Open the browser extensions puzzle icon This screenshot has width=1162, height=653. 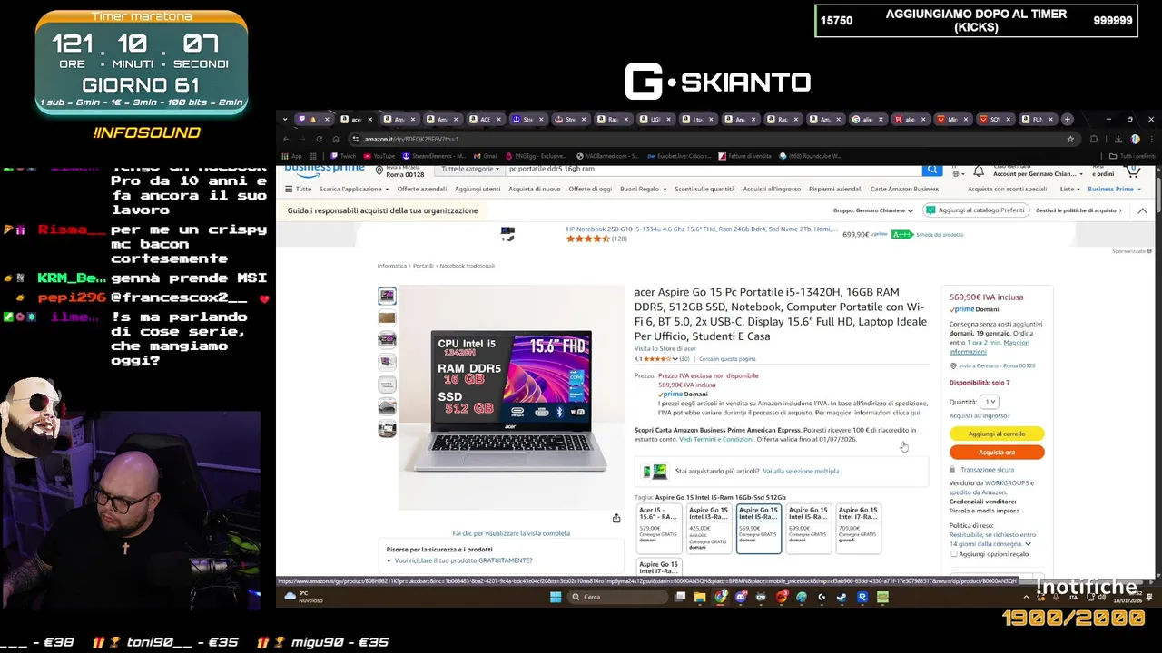pos(1094,139)
